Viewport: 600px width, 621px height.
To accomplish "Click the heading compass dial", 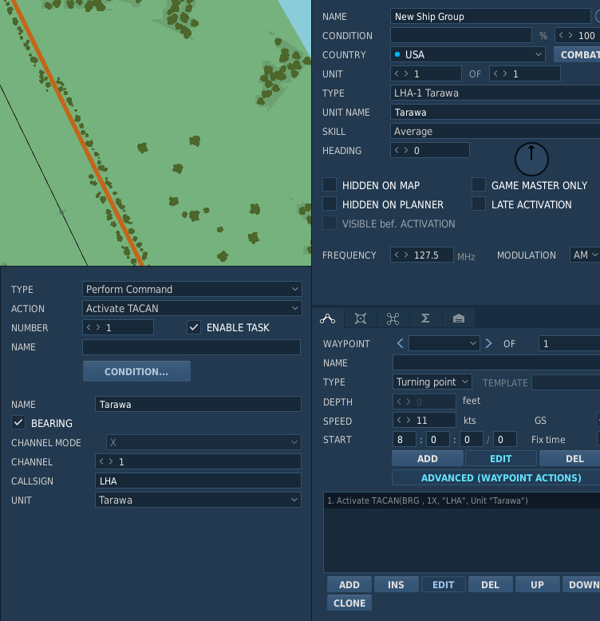I will point(531,159).
